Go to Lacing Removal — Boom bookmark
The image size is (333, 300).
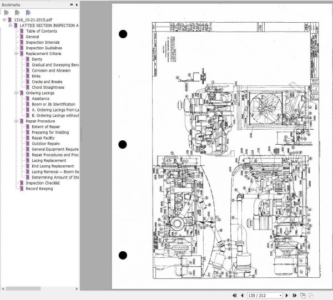point(55,172)
